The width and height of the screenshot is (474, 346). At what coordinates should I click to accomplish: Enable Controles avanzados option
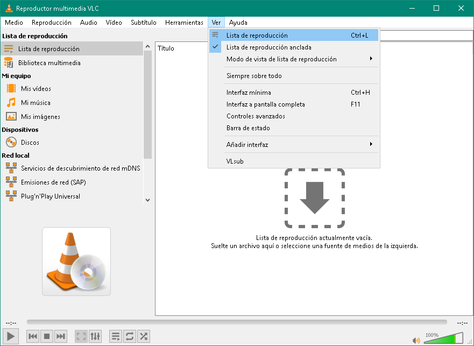(x=294, y=116)
